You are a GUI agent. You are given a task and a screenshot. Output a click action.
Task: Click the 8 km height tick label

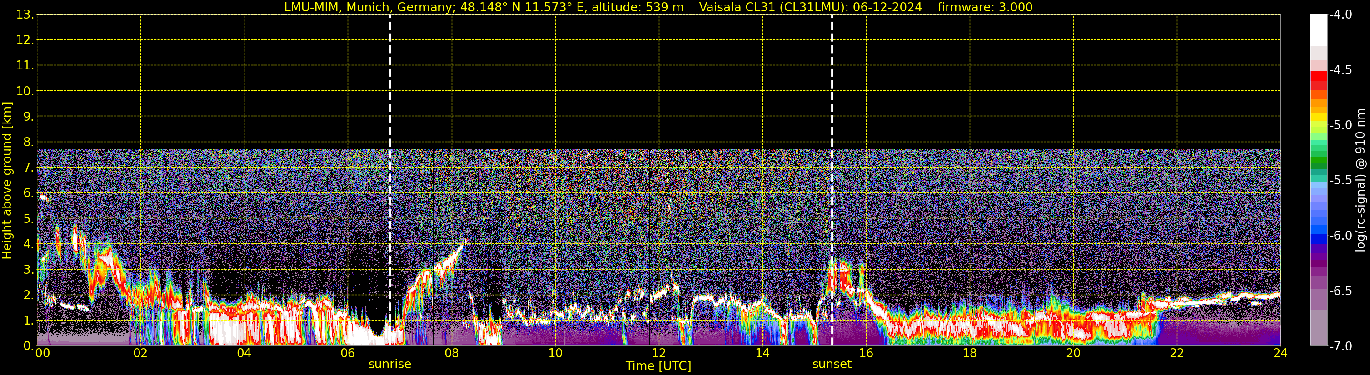[27, 142]
